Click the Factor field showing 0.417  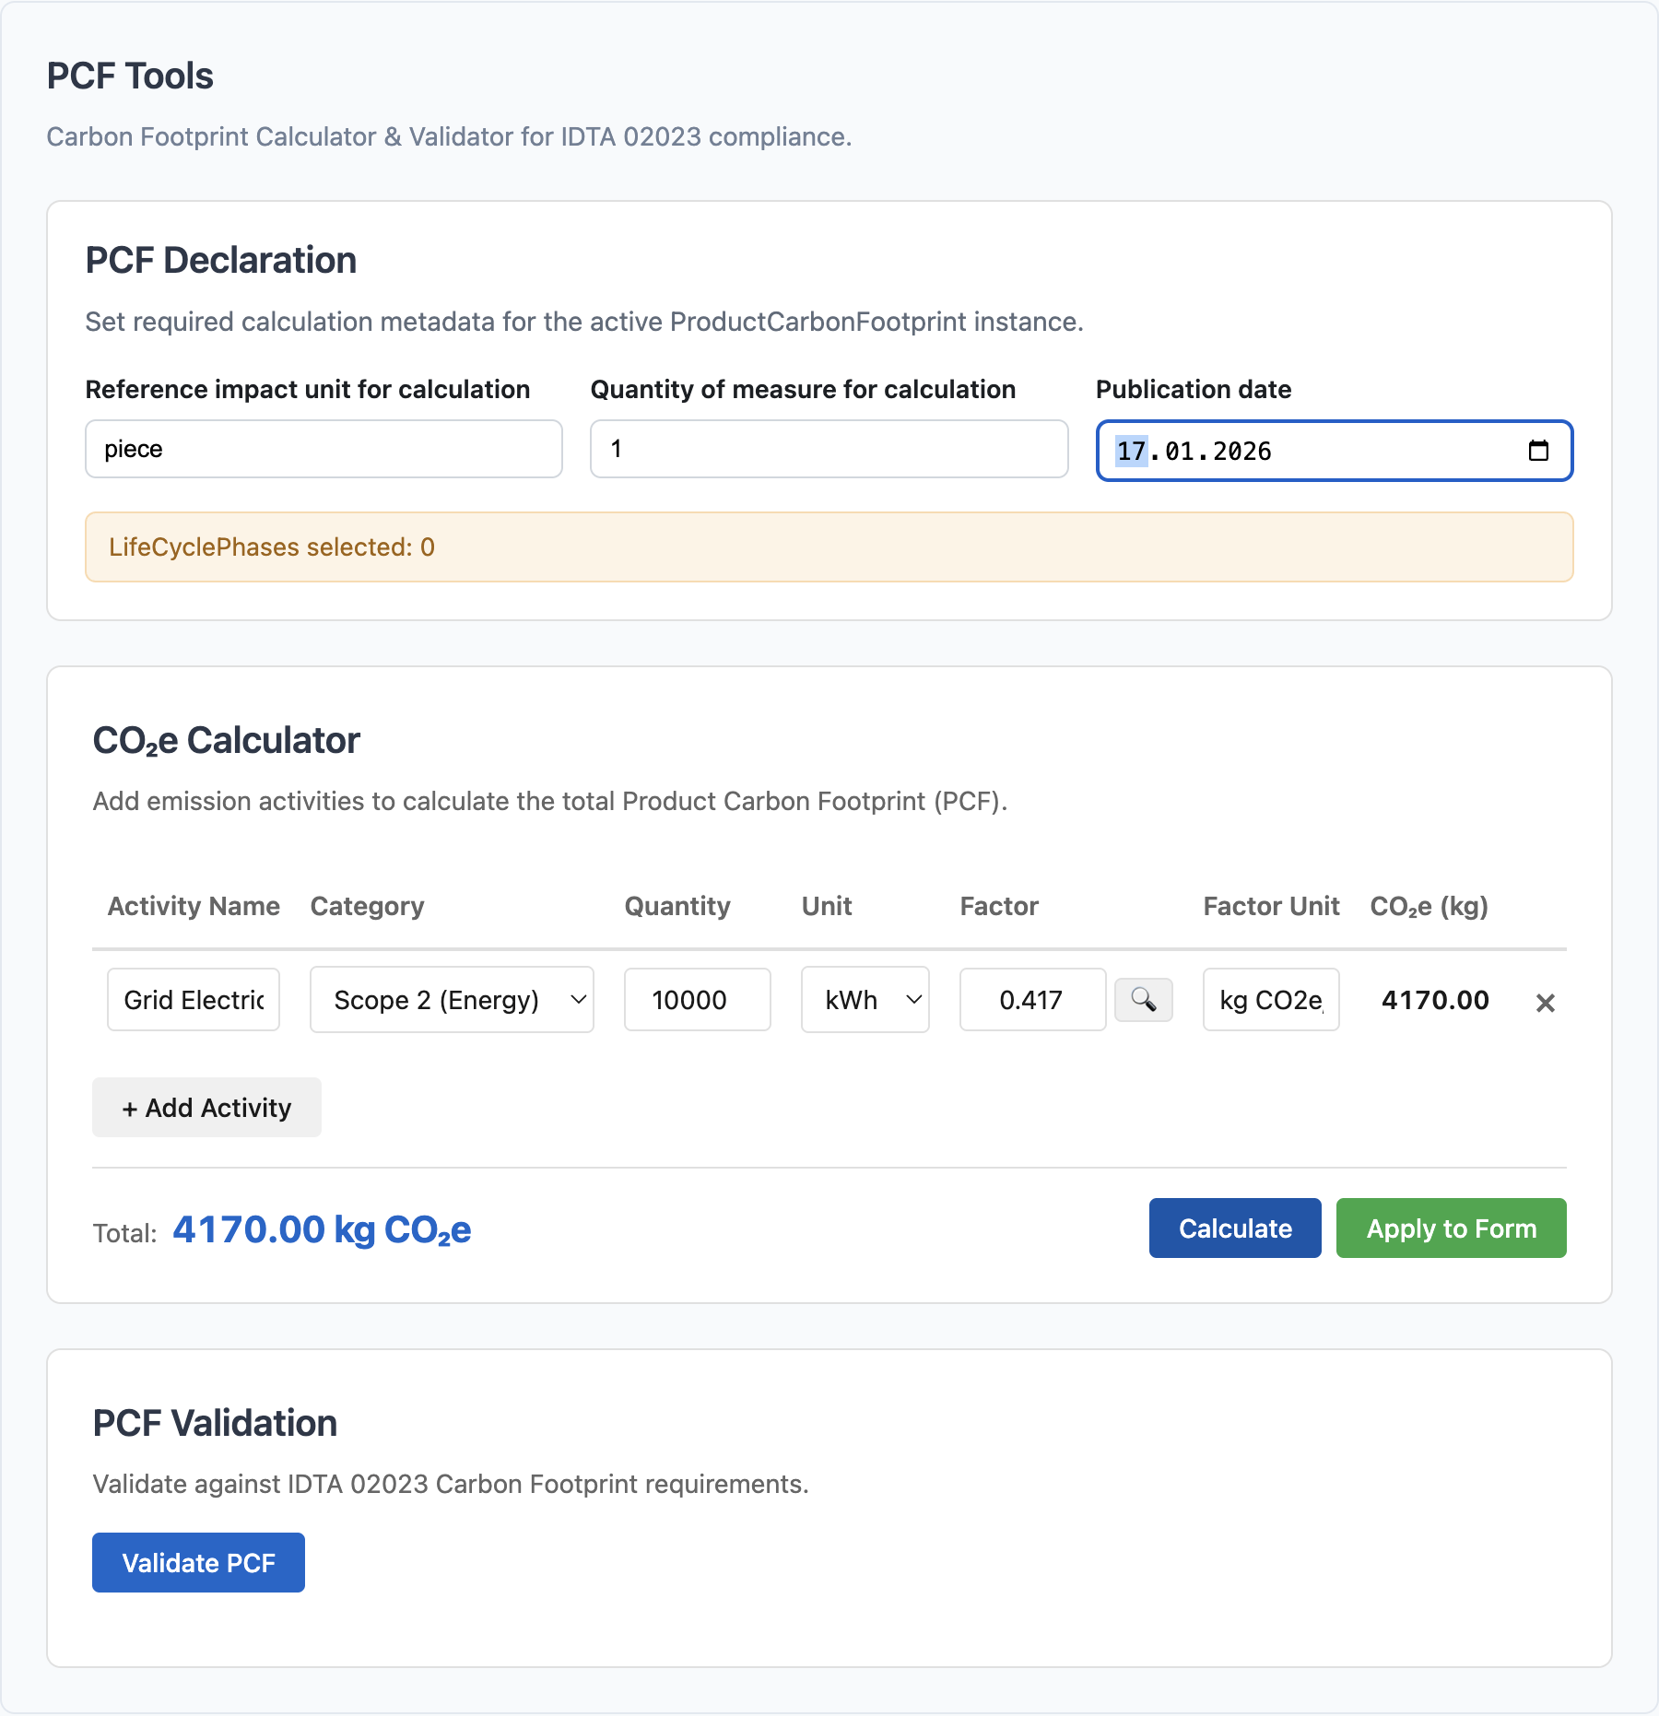(x=1031, y=1000)
